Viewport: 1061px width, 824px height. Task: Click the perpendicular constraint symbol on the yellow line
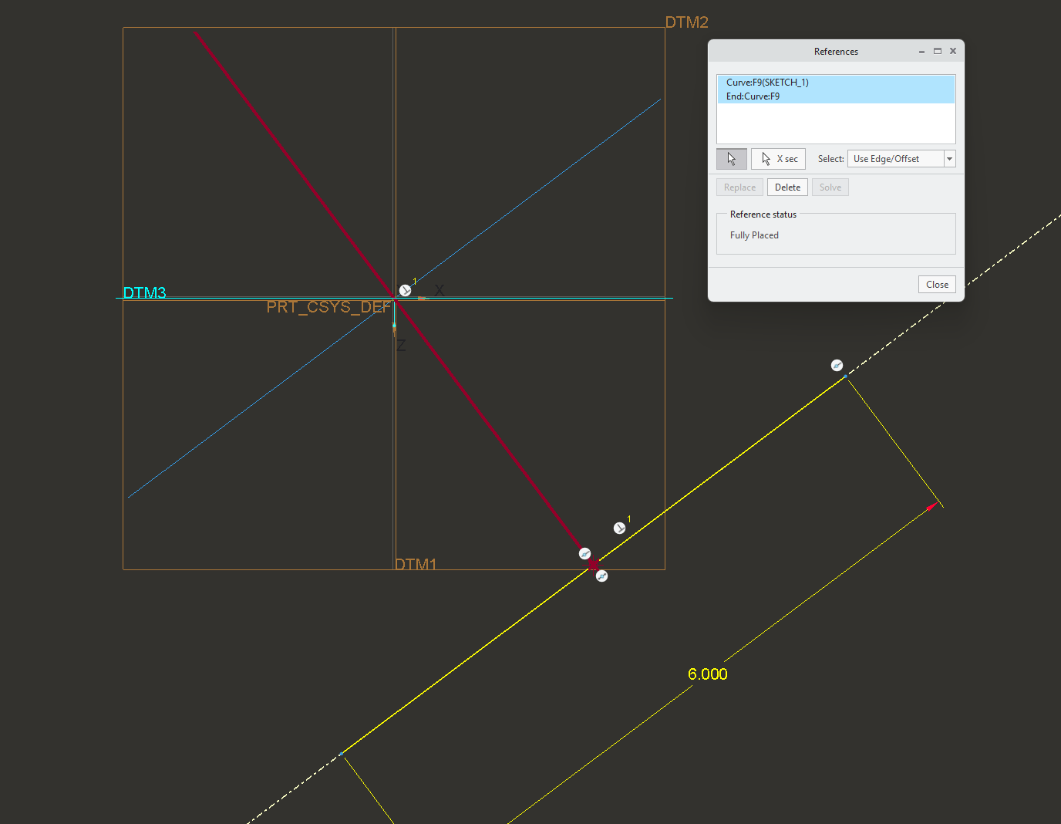click(619, 528)
